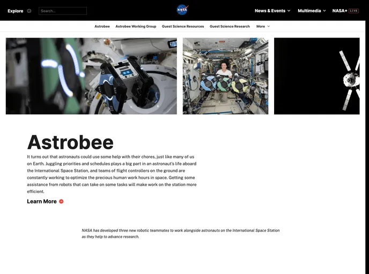Click the italic NASA robotic teammates caption
The width and height of the screenshot is (369, 274).
pos(181,233)
